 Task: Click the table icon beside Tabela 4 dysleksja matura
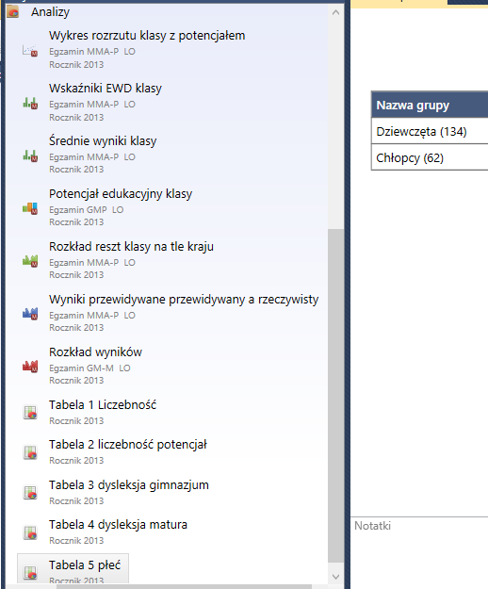point(30,532)
